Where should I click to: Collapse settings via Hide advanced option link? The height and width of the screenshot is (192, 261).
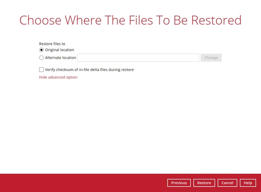point(58,77)
